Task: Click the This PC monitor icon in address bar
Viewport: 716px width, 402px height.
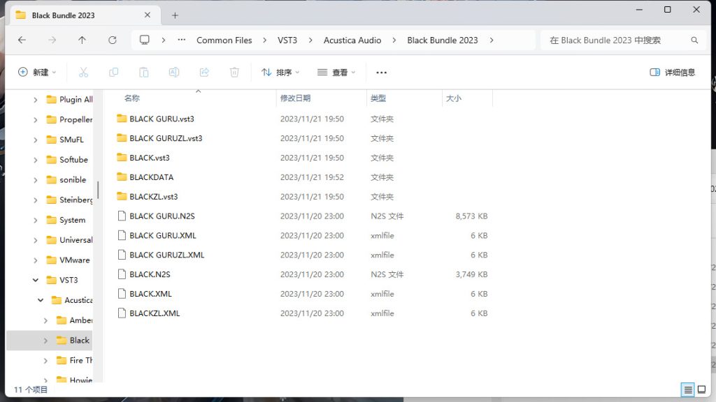Action: click(145, 40)
